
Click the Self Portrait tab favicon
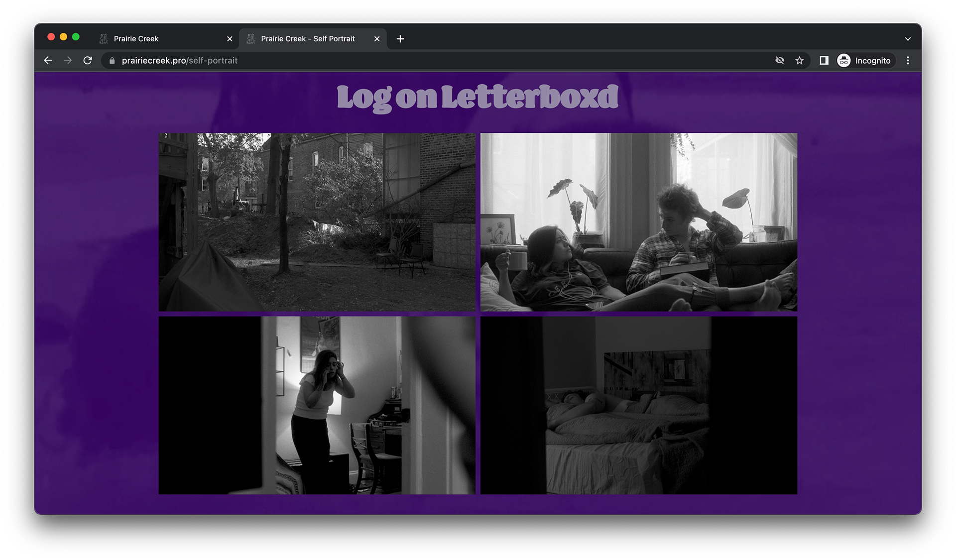(x=251, y=39)
